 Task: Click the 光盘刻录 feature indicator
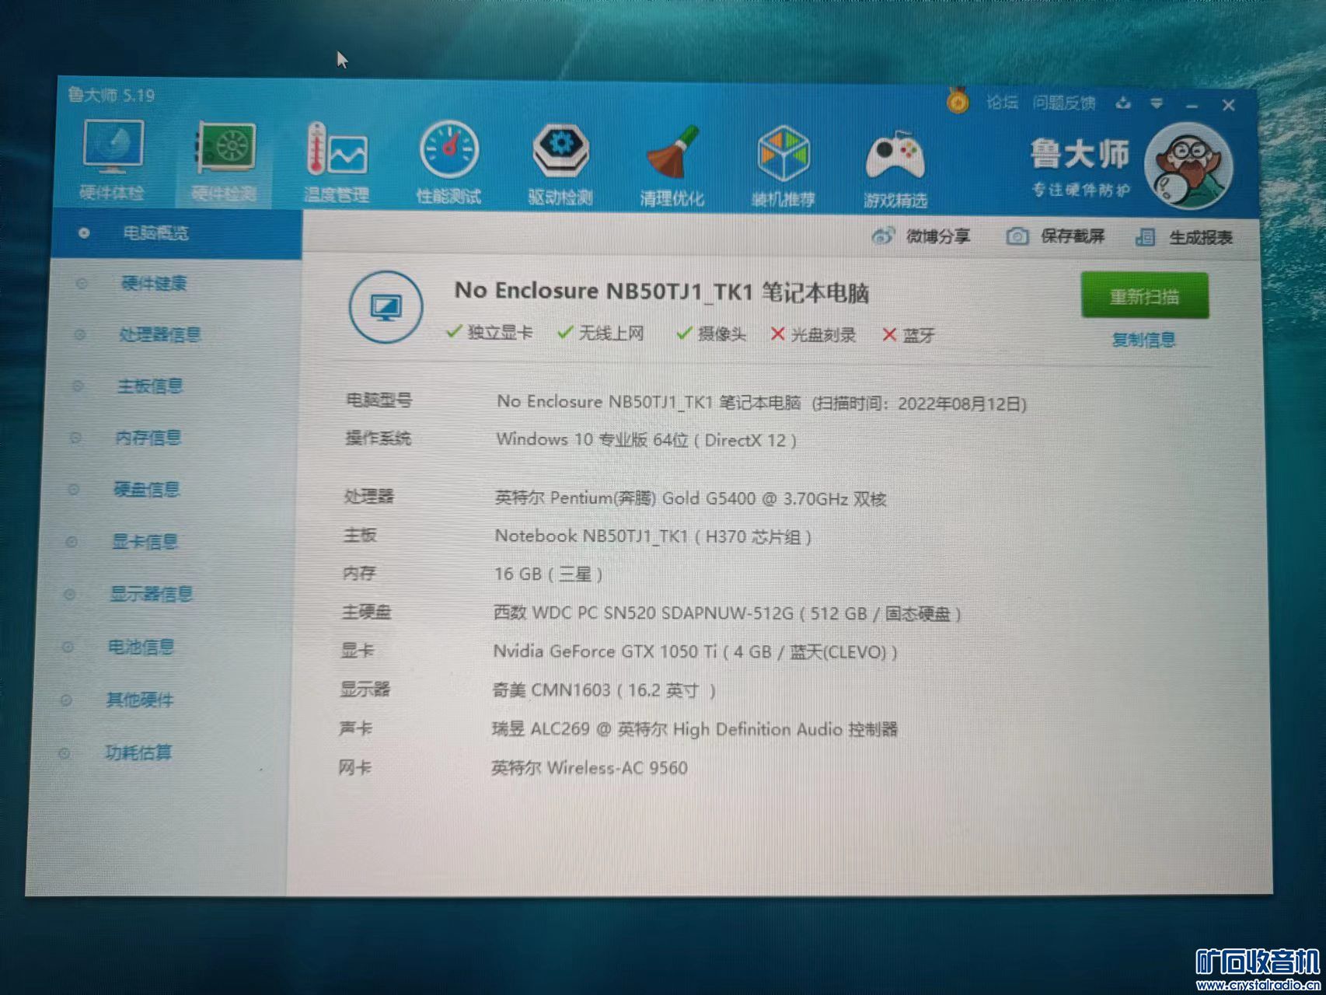[x=813, y=335]
